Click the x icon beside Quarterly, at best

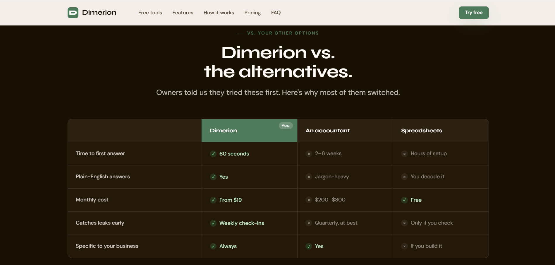coord(309,223)
